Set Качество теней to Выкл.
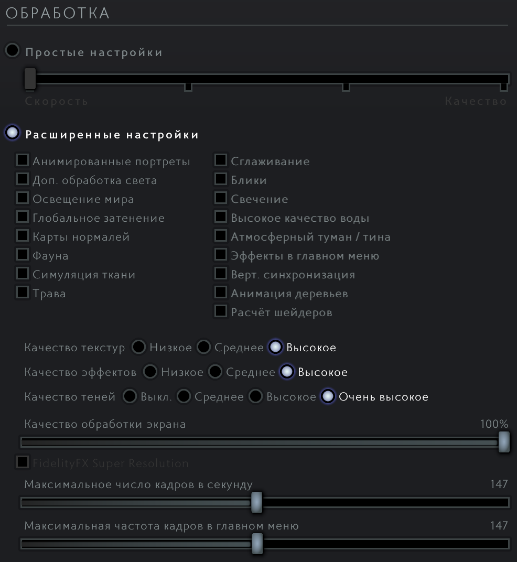 pyautogui.click(x=130, y=396)
